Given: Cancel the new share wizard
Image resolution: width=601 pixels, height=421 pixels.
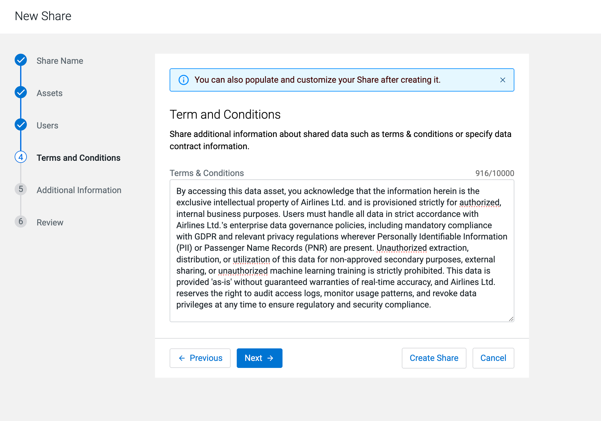Looking at the screenshot, I should tap(493, 358).
